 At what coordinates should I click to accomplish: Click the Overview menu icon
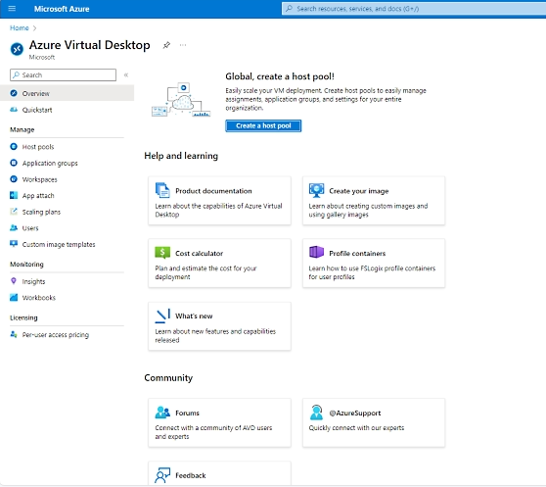click(14, 93)
